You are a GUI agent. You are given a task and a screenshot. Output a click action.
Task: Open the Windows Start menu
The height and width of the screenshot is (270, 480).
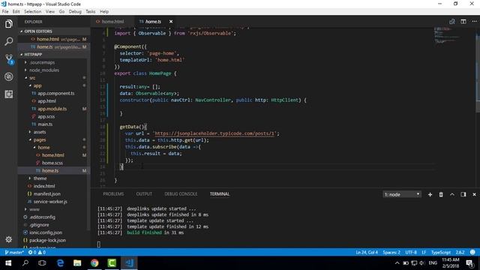coord(8,263)
